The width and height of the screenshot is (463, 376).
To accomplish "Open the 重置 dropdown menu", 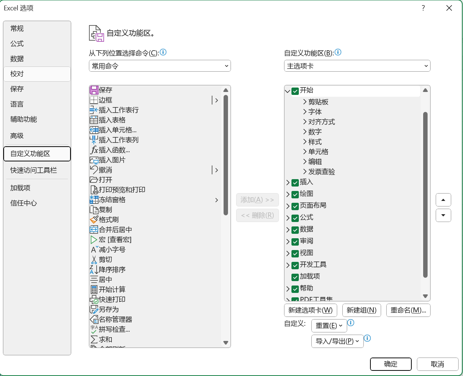I will click(x=329, y=325).
